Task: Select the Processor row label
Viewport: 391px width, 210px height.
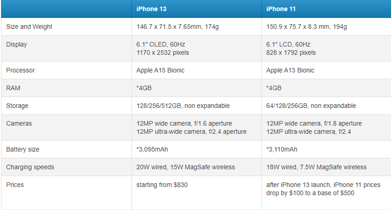Action: pos(20,70)
